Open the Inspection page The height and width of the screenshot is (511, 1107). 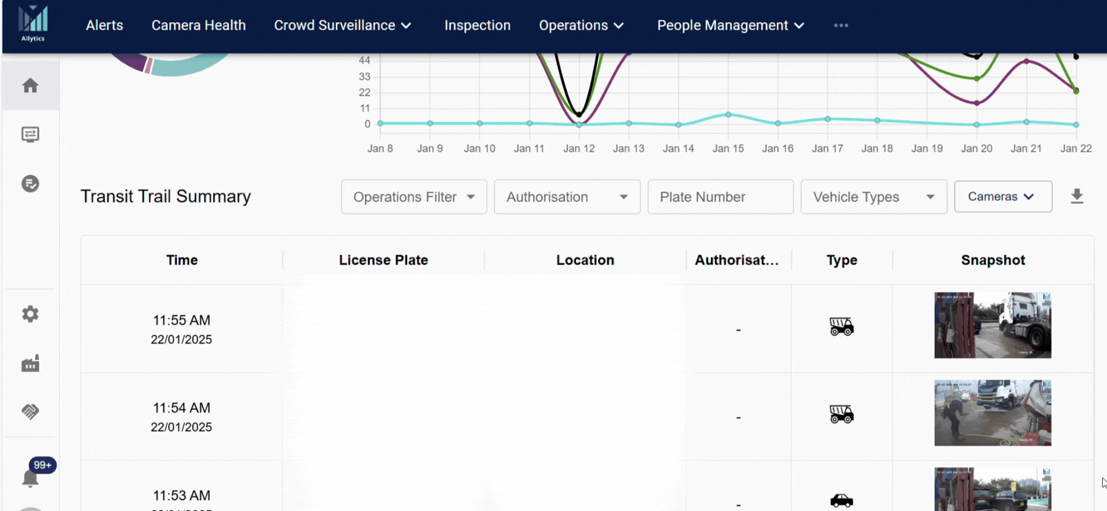click(477, 26)
